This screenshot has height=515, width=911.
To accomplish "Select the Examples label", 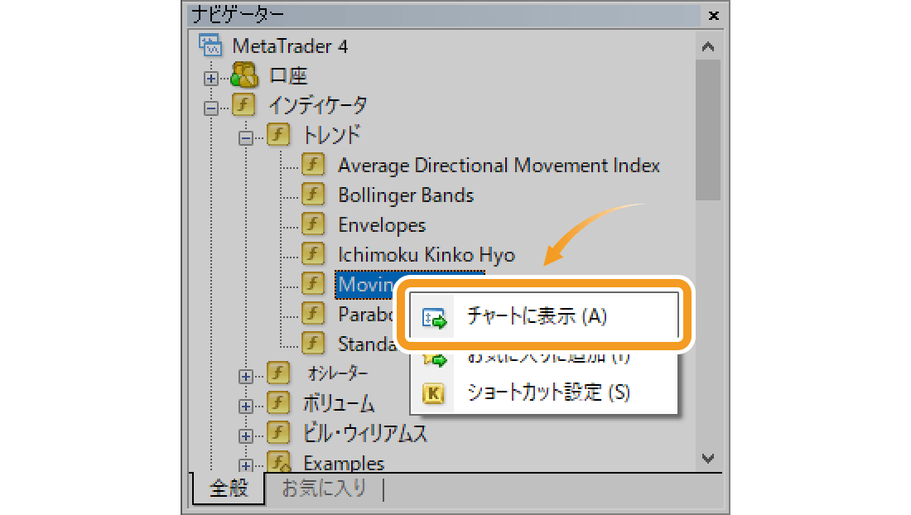I will 344,464.
